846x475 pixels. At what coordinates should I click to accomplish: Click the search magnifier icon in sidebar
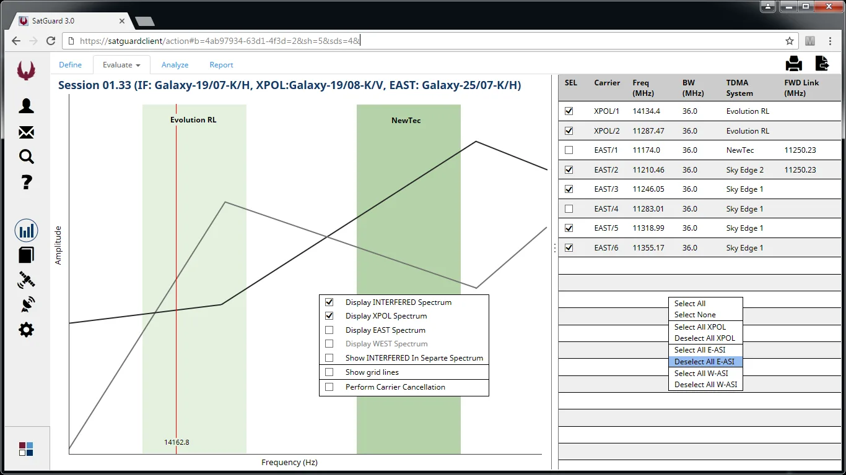[26, 156]
